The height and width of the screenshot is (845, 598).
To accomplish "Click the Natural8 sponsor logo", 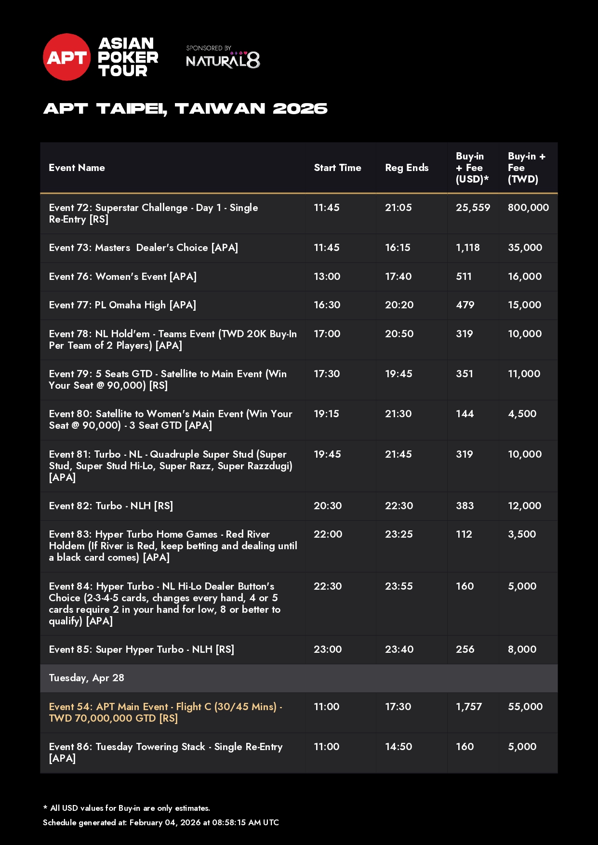I will (x=223, y=58).
